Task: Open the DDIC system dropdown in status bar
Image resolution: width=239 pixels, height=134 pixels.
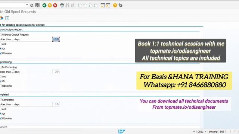Action: (202, 131)
